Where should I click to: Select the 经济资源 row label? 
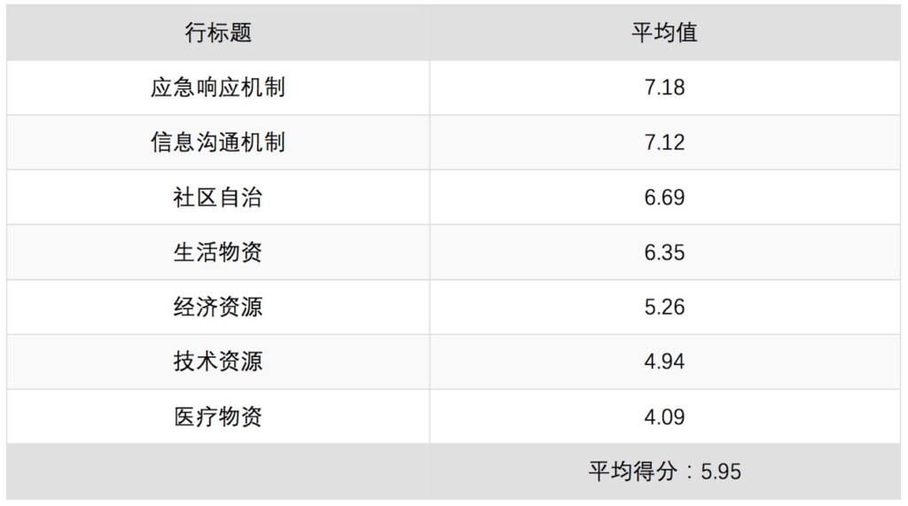click(x=218, y=307)
